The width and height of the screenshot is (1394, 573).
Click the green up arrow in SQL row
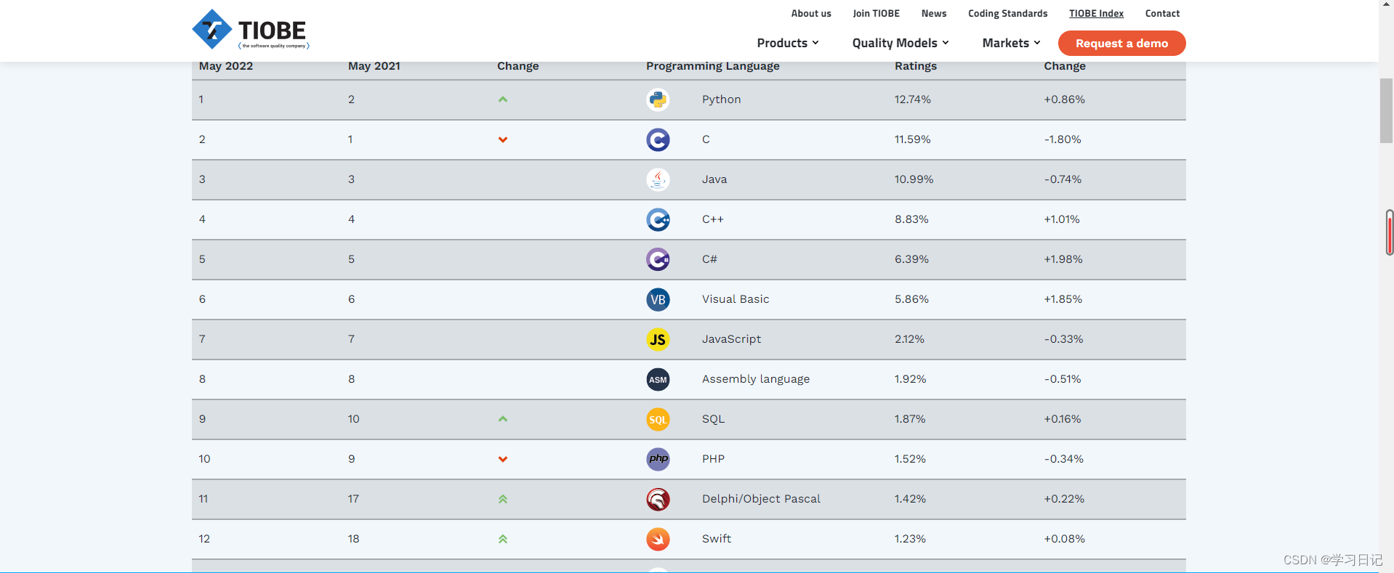[502, 419]
